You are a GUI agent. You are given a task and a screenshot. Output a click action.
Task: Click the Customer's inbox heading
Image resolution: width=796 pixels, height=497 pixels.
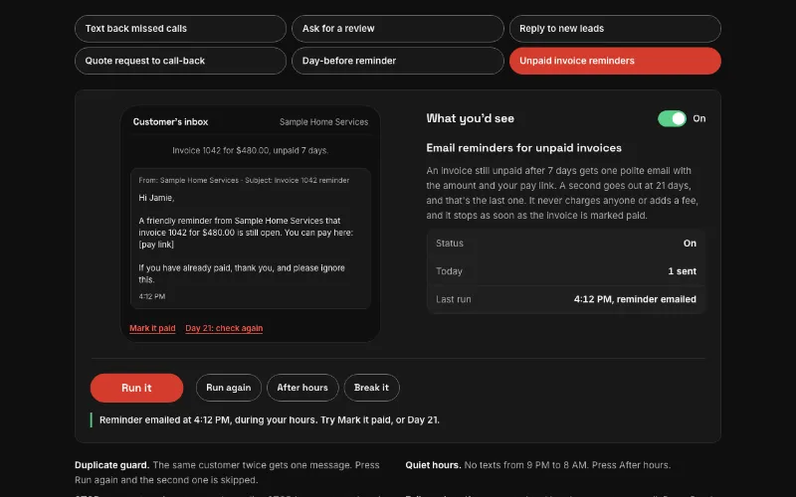[170, 121]
